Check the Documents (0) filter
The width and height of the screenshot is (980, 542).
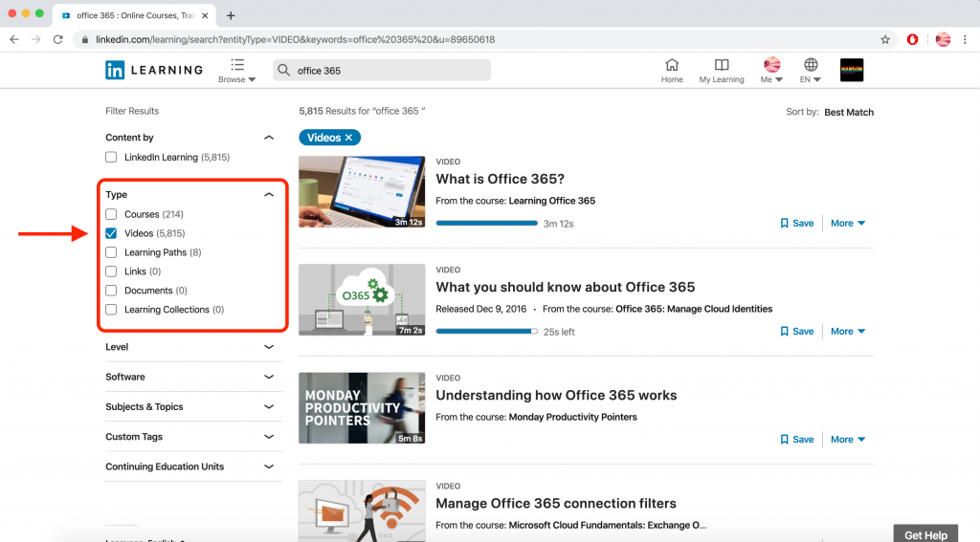111,291
